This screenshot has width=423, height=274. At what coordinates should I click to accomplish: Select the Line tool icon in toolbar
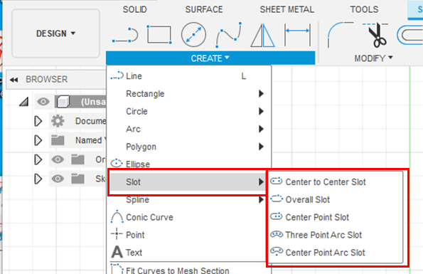click(125, 35)
